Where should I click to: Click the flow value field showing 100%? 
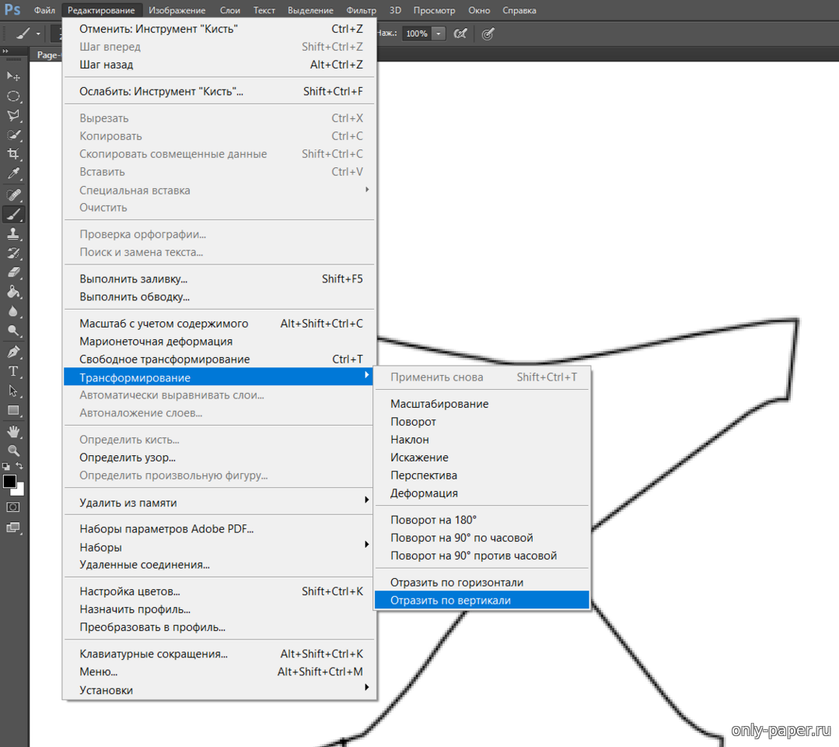pos(416,33)
